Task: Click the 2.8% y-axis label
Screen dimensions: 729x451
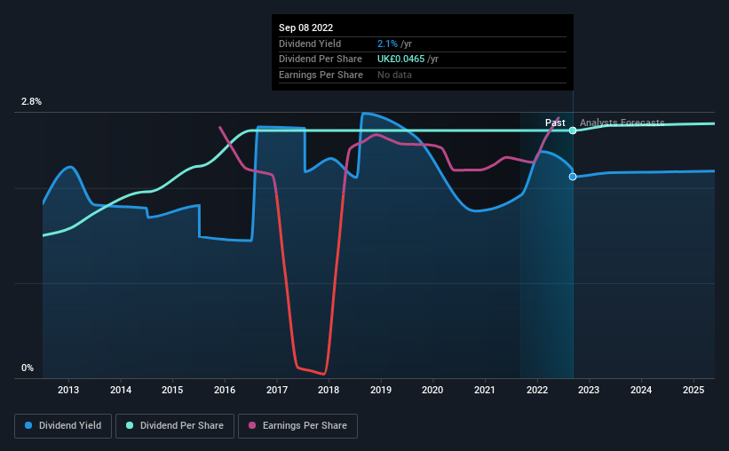Action: [31, 101]
